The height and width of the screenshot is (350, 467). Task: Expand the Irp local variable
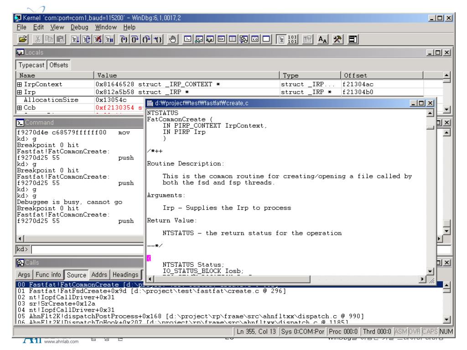tap(19, 92)
